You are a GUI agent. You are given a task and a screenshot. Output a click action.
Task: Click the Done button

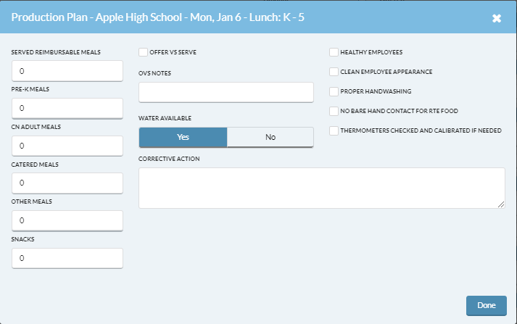pyautogui.click(x=487, y=306)
